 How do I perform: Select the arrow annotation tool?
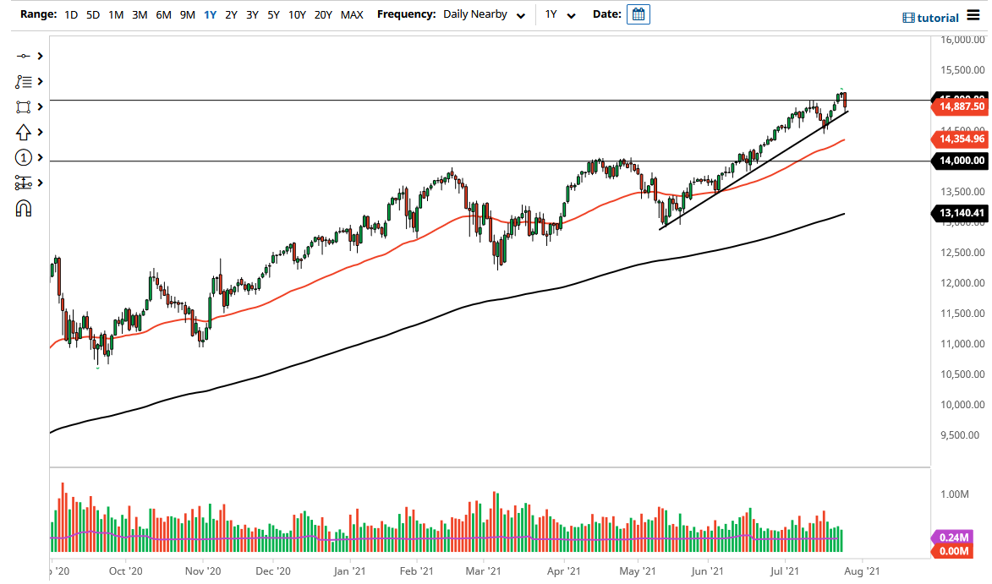24,132
